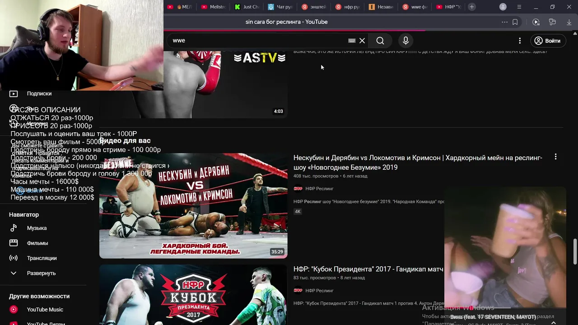Open the 'Незави' browser tab
The height and width of the screenshot is (325, 578).
coord(381,7)
